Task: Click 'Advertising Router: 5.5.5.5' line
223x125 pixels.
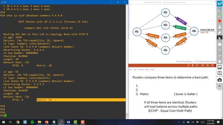Action: tap(24, 84)
